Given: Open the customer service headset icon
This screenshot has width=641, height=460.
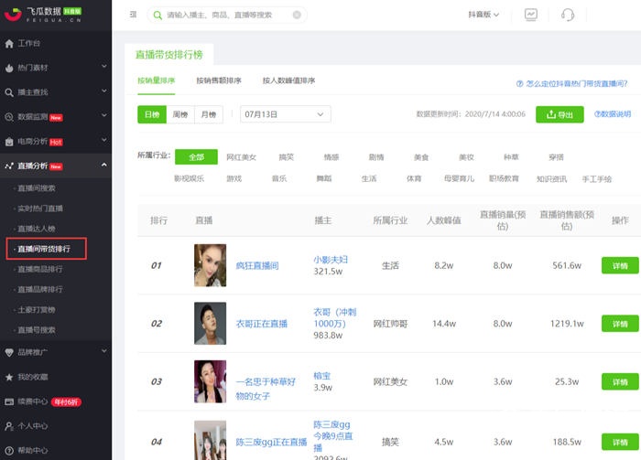Looking at the screenshot, I should 568,15.
